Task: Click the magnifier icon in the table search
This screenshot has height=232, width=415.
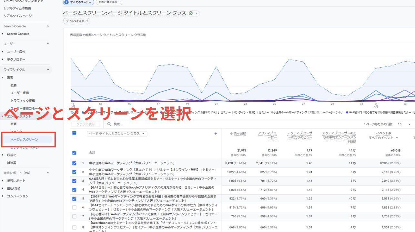Action: coord(109,124)
